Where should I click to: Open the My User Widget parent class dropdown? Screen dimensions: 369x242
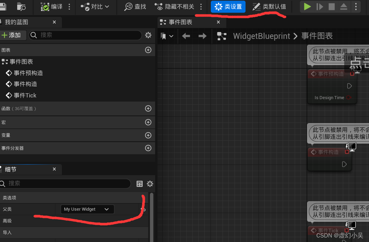pyautogui.click(x=87, y=209)
